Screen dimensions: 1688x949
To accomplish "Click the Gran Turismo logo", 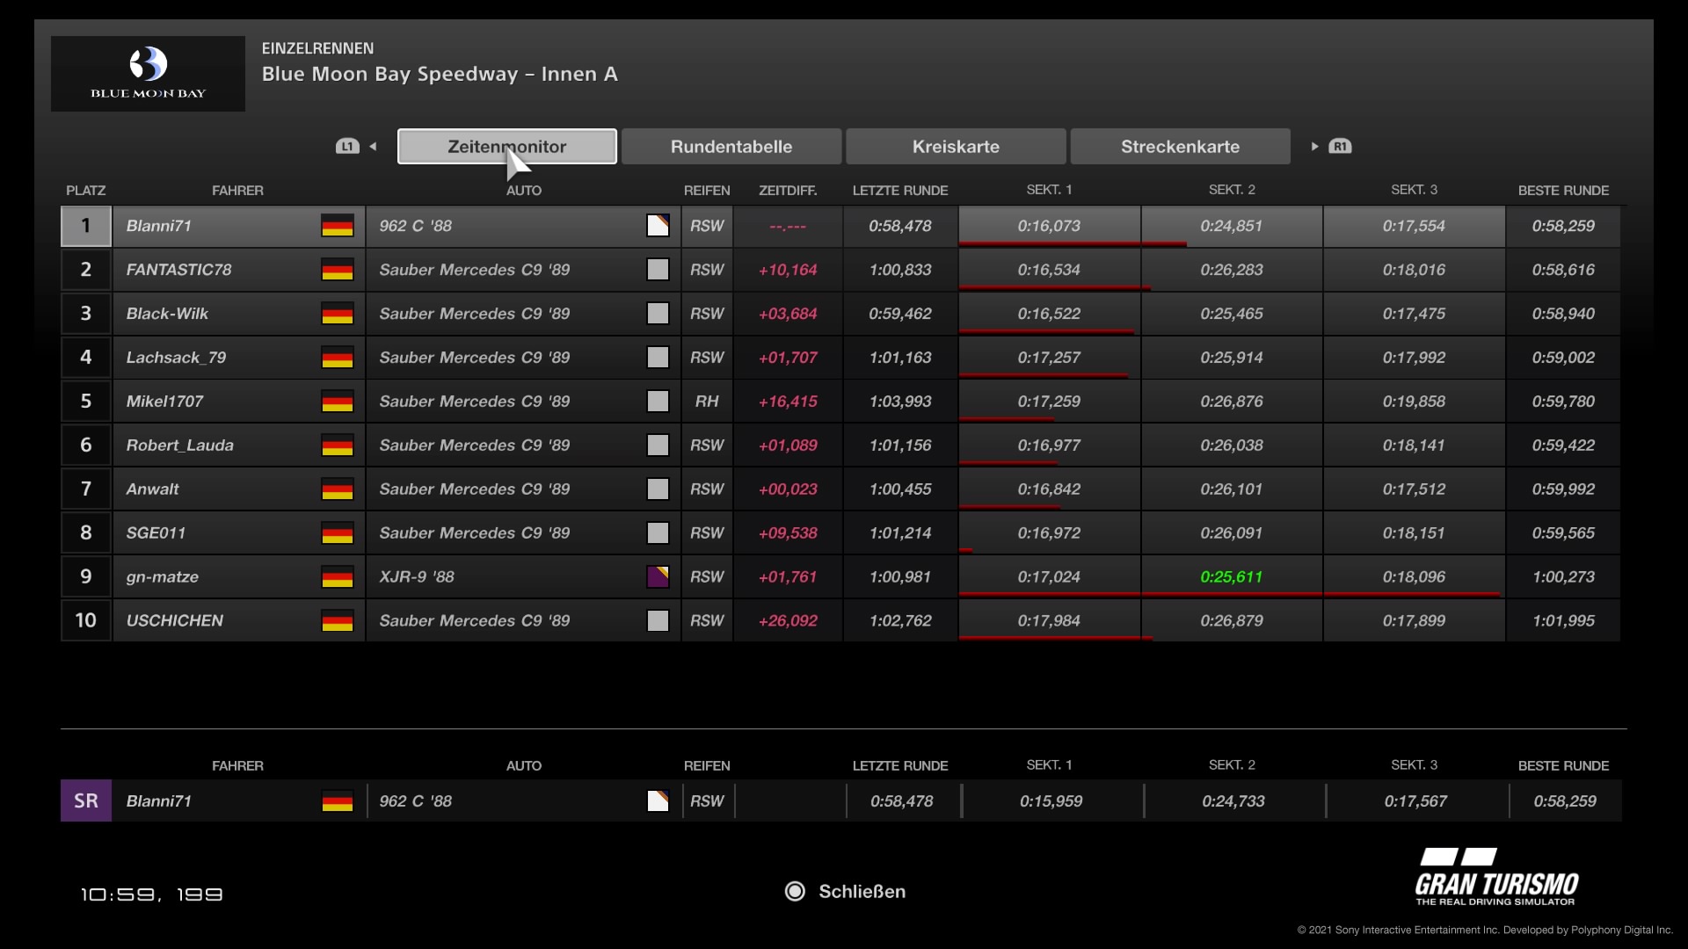I will pyautogui.click(x=1495, y=877).
